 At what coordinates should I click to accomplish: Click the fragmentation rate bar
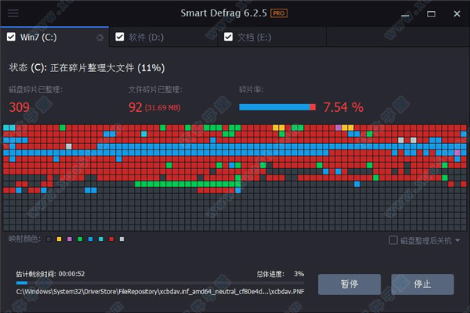(x=277, y=107)
